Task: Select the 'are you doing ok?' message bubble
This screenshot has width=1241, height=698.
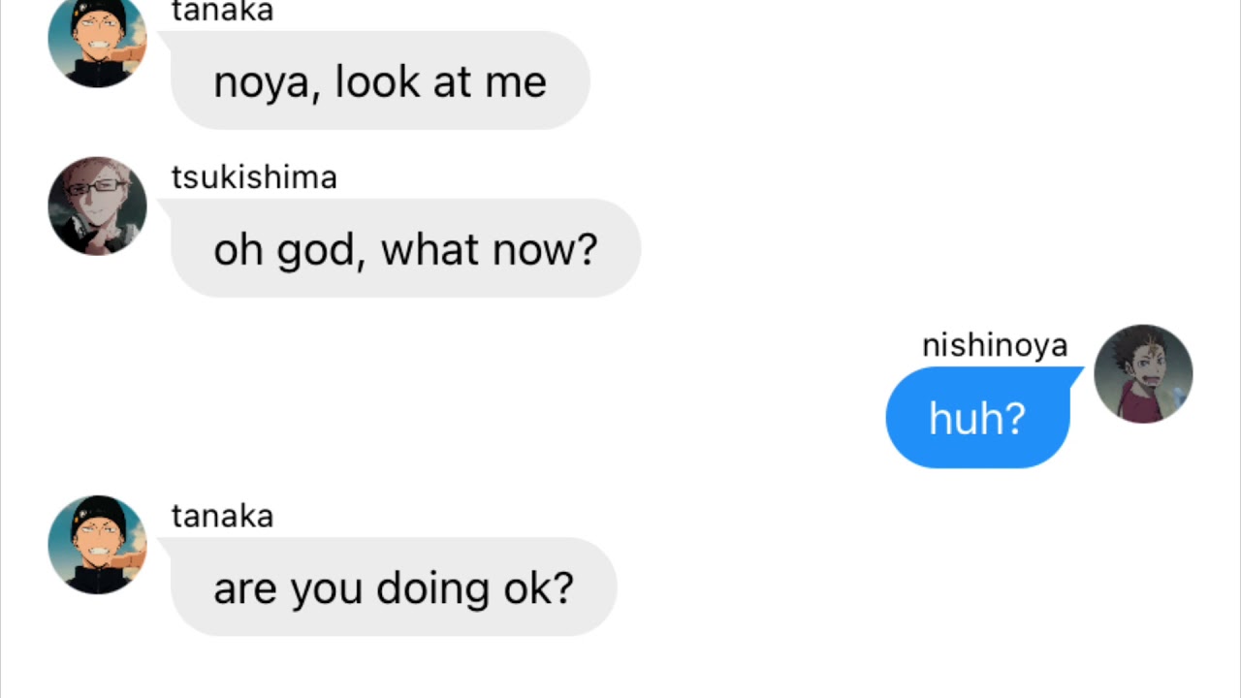Action: click(394, 587)
